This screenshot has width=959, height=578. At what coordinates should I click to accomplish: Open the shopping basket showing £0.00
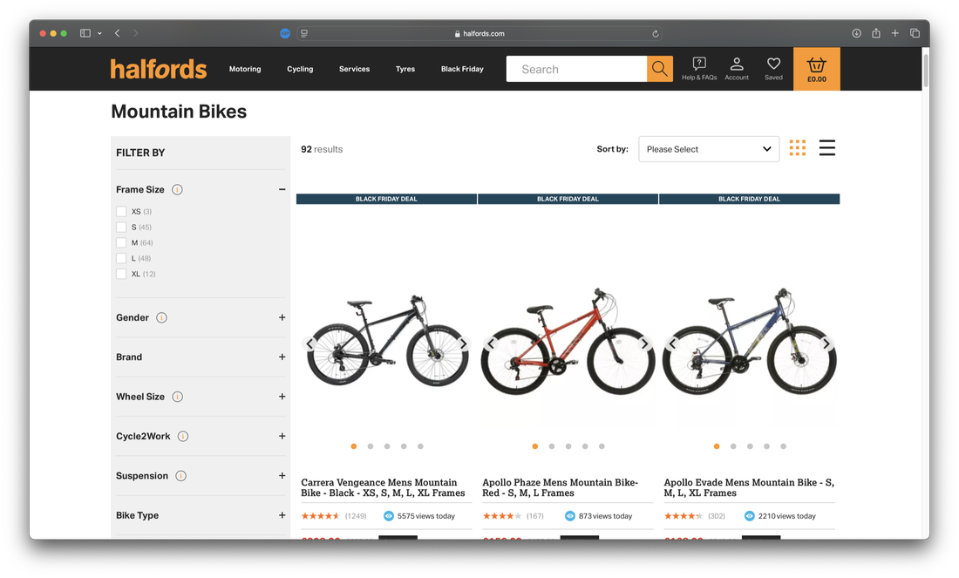tap(817, 69)
